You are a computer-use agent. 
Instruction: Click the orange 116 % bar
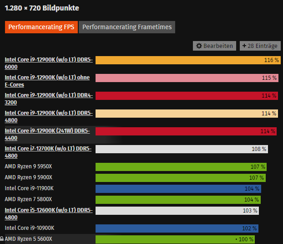click(x=188, y=60)
